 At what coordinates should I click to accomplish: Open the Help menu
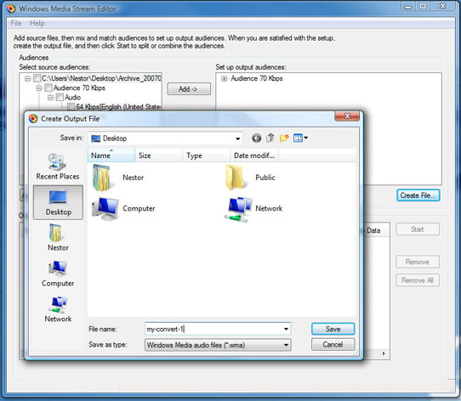pyautogui.click(x=37, y=23)
